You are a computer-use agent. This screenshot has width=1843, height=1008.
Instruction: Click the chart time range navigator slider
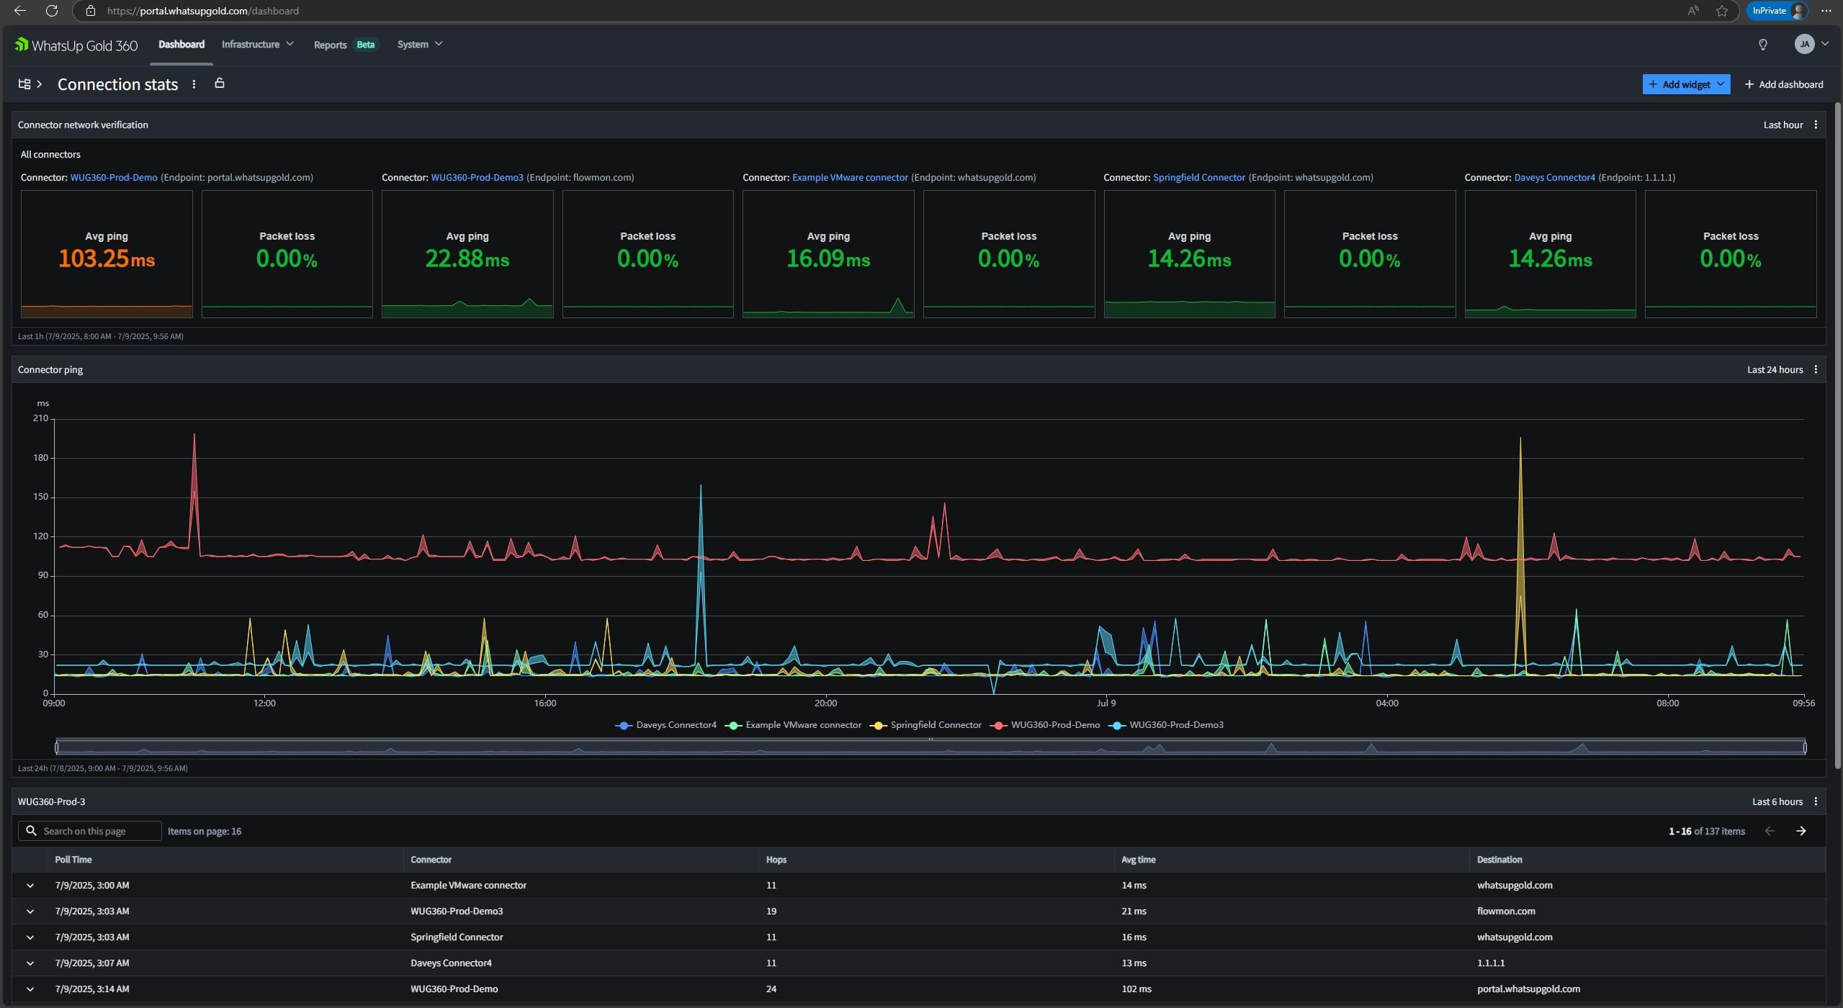[x=931, y=747]
